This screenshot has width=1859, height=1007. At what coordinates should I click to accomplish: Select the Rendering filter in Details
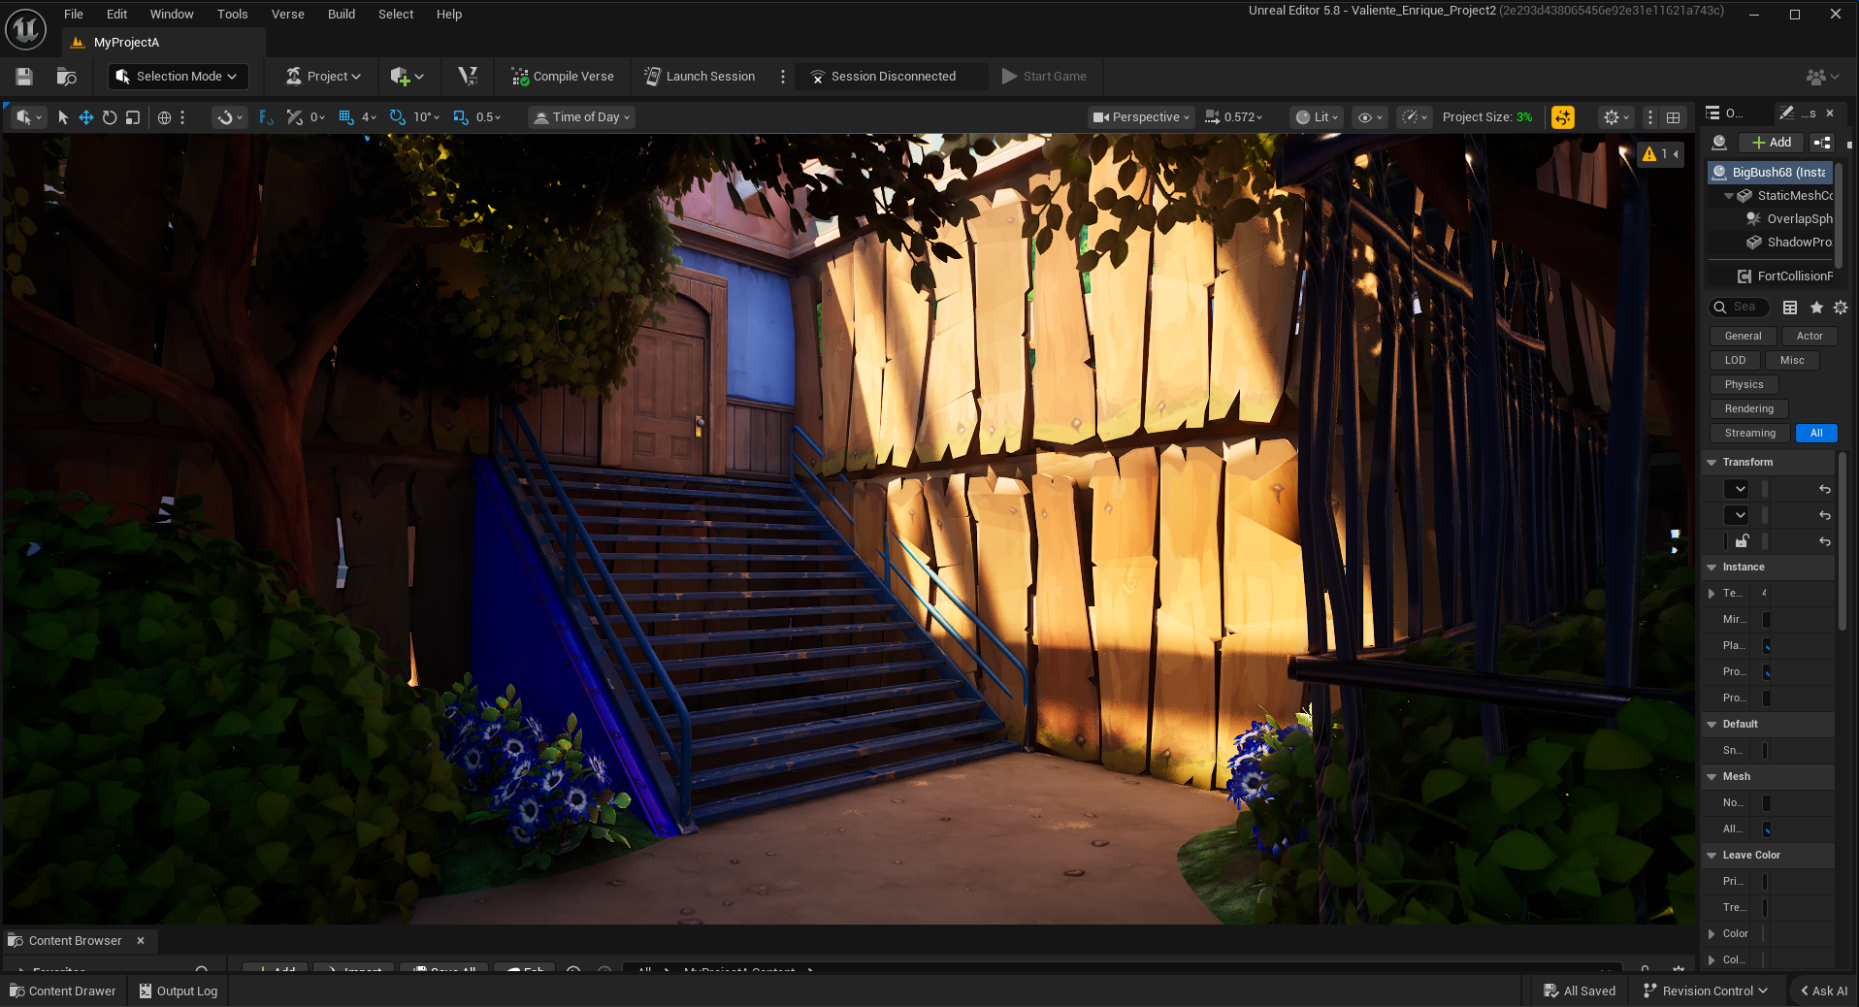pyautogui.click(x=1749, y=409)
